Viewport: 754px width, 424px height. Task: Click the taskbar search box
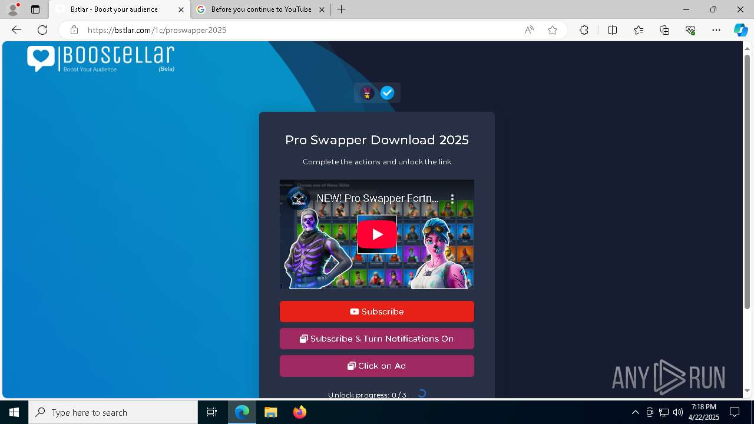(113, 412)
